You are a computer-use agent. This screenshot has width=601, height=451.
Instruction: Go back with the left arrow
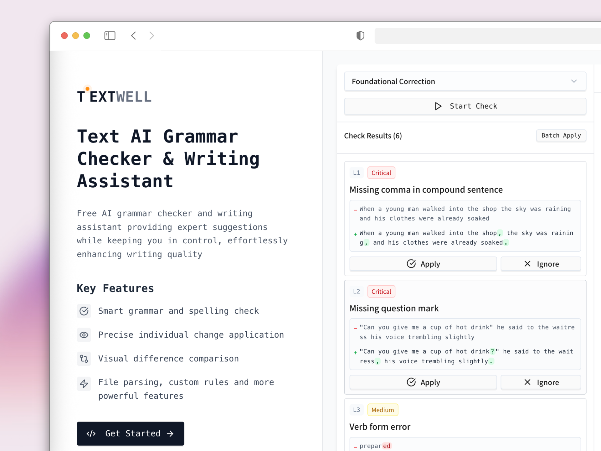coord(134,36)
